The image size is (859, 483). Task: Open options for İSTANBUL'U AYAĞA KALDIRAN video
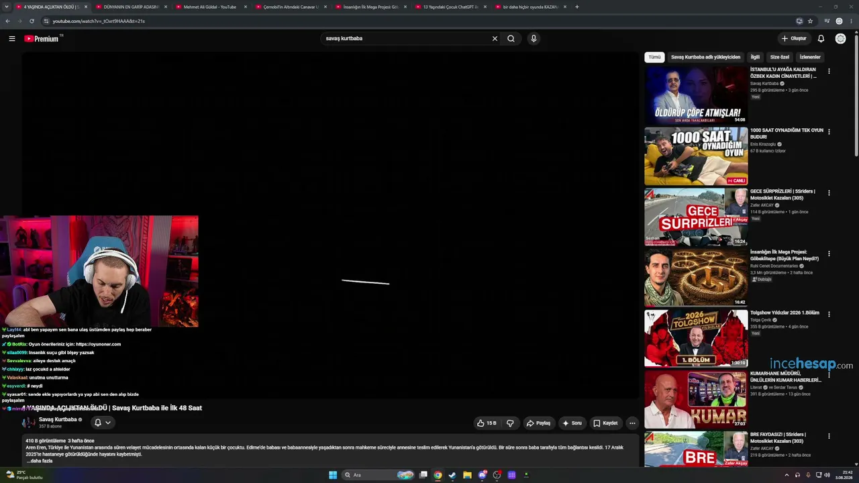coord(829,71)
